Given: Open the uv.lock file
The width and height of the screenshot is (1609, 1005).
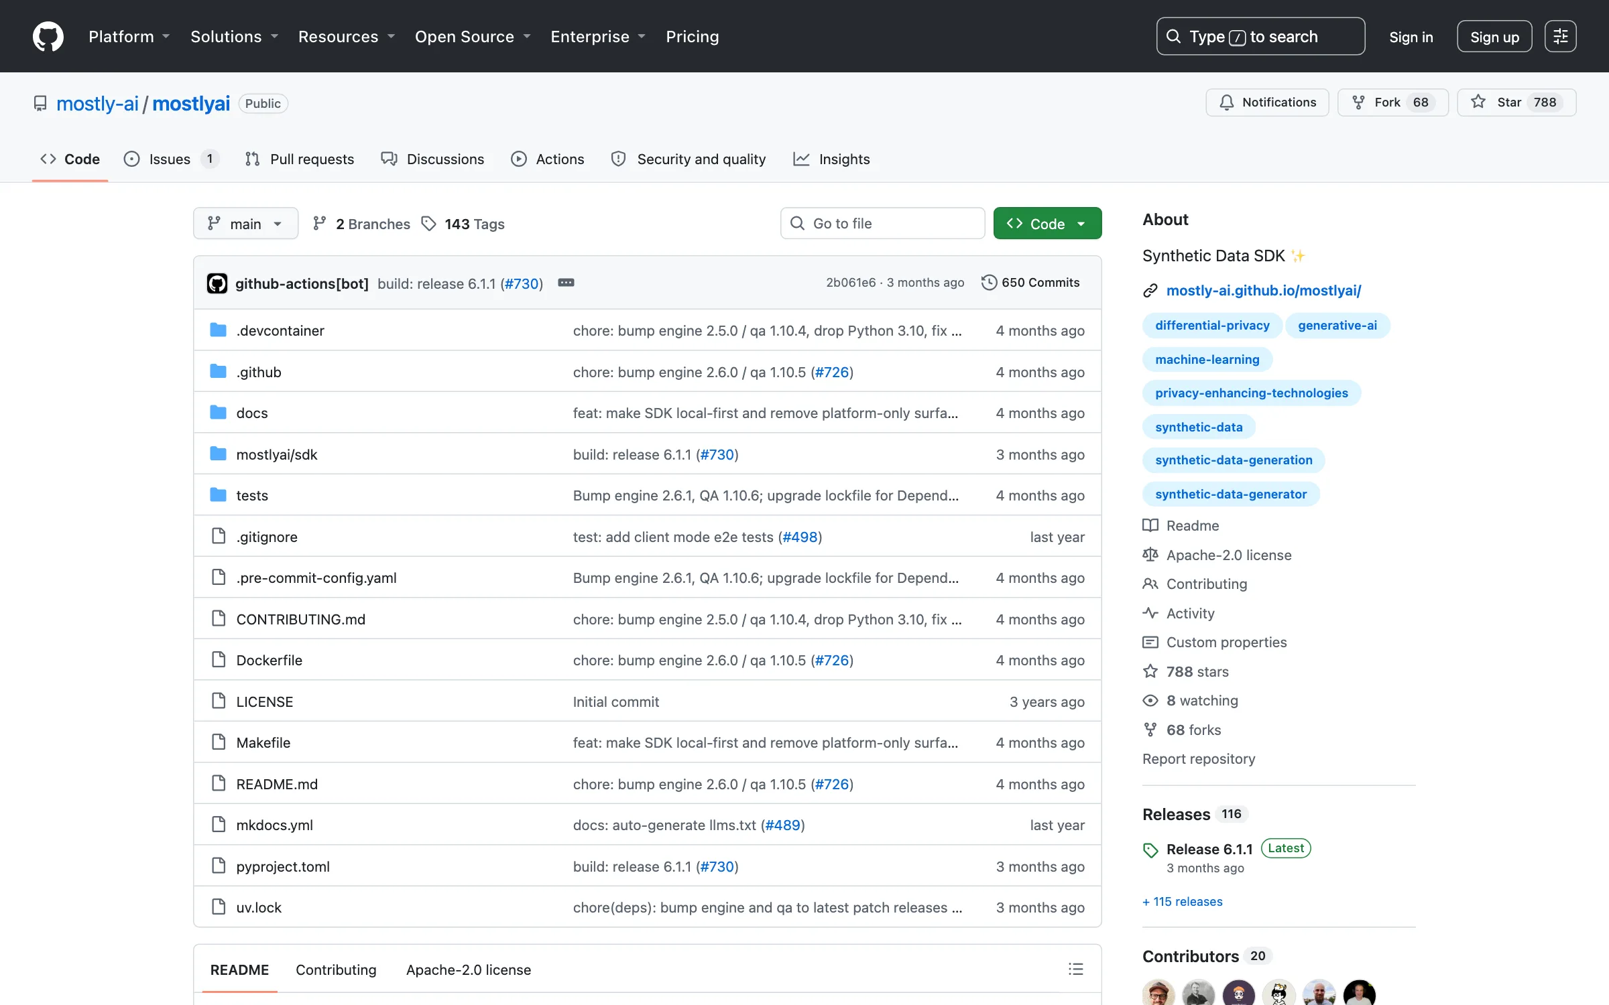Looking at the screenshot, I should (x=259, y=907).
